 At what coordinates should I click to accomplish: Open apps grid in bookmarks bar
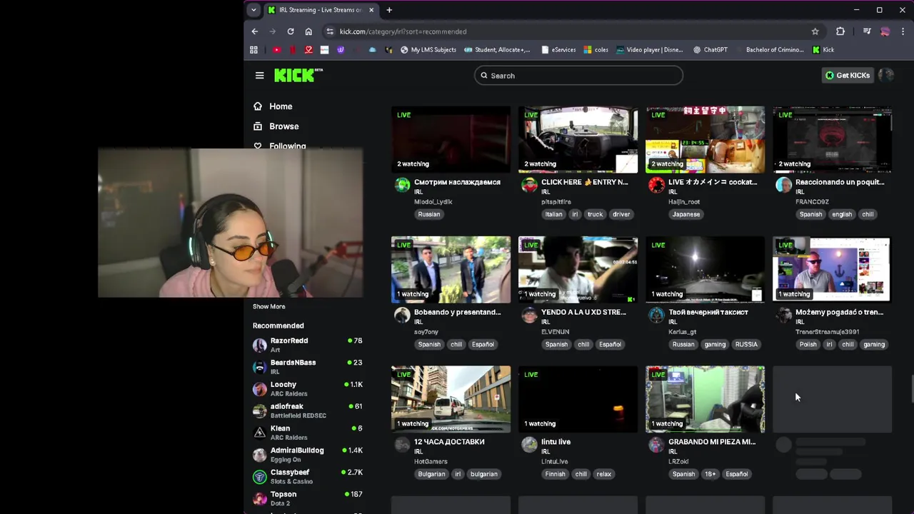point(253,50)
